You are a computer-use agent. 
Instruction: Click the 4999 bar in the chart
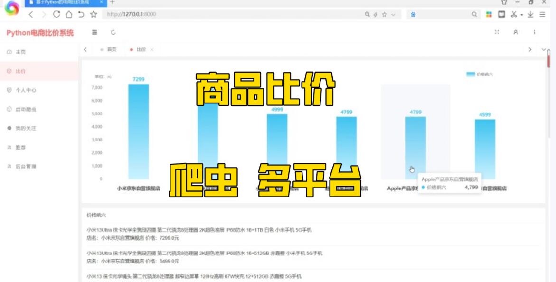point(277,147)
